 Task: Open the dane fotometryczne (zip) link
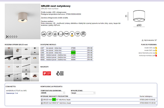(x=147, y=53)
